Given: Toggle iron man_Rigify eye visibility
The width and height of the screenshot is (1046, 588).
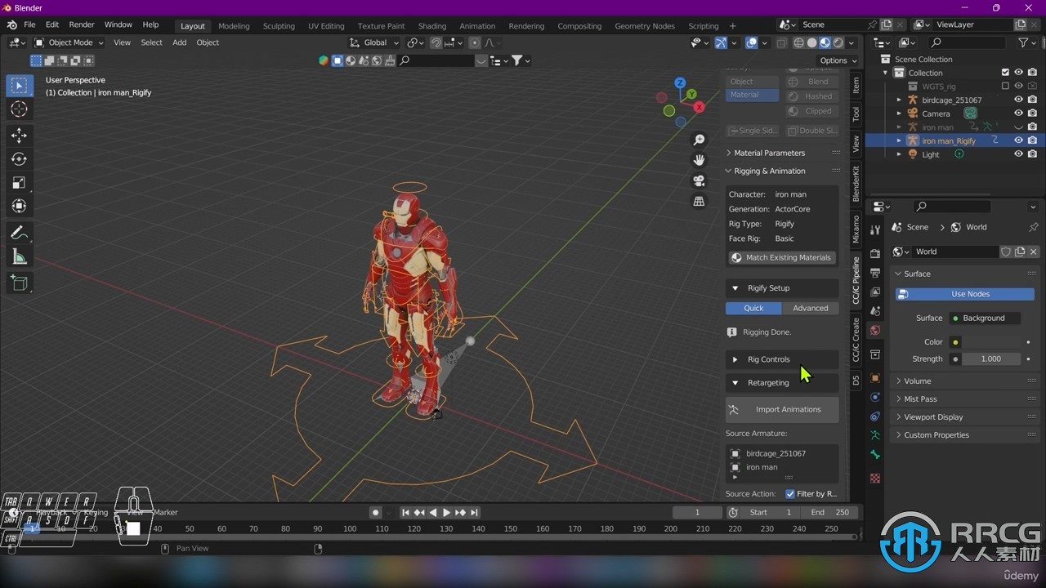Looking at the screenshot, I should [x=1018, y=140].
